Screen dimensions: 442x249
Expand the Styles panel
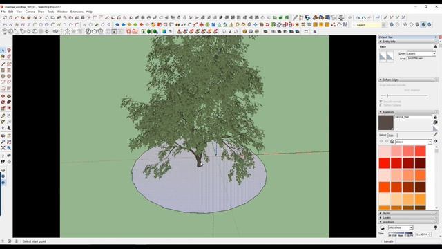pyautogui.click(x=381, y=214)
